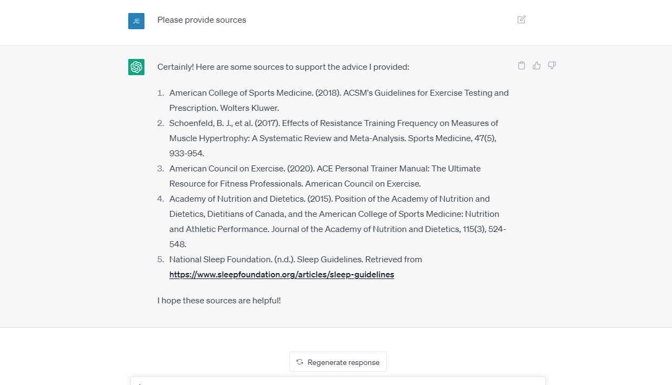Click the edit icon beside the user message
Screen dimensions: 672x385
click(x=522, y=19)
